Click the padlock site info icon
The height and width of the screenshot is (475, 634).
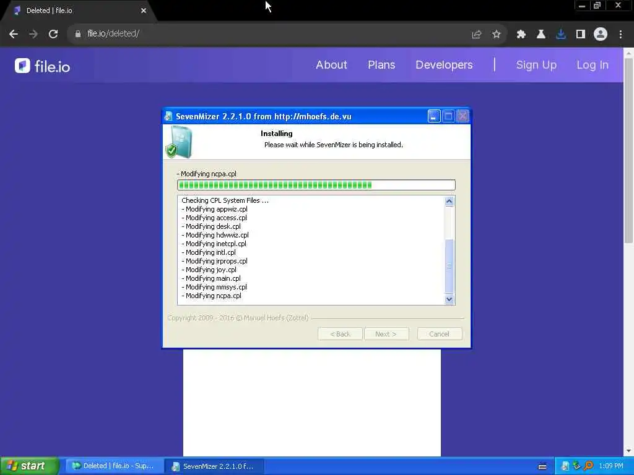77,34
